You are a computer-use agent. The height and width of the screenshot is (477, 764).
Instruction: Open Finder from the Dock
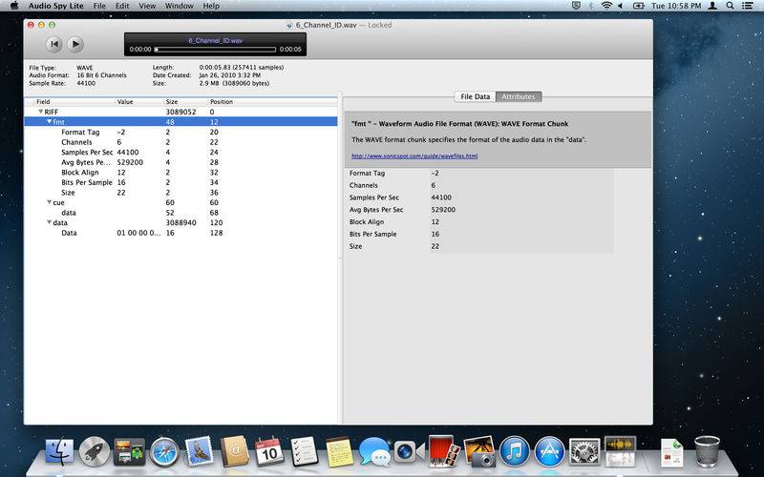59,450
